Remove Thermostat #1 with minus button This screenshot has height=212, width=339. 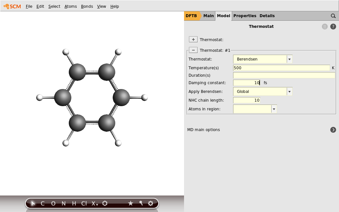[x=193, y=50]
